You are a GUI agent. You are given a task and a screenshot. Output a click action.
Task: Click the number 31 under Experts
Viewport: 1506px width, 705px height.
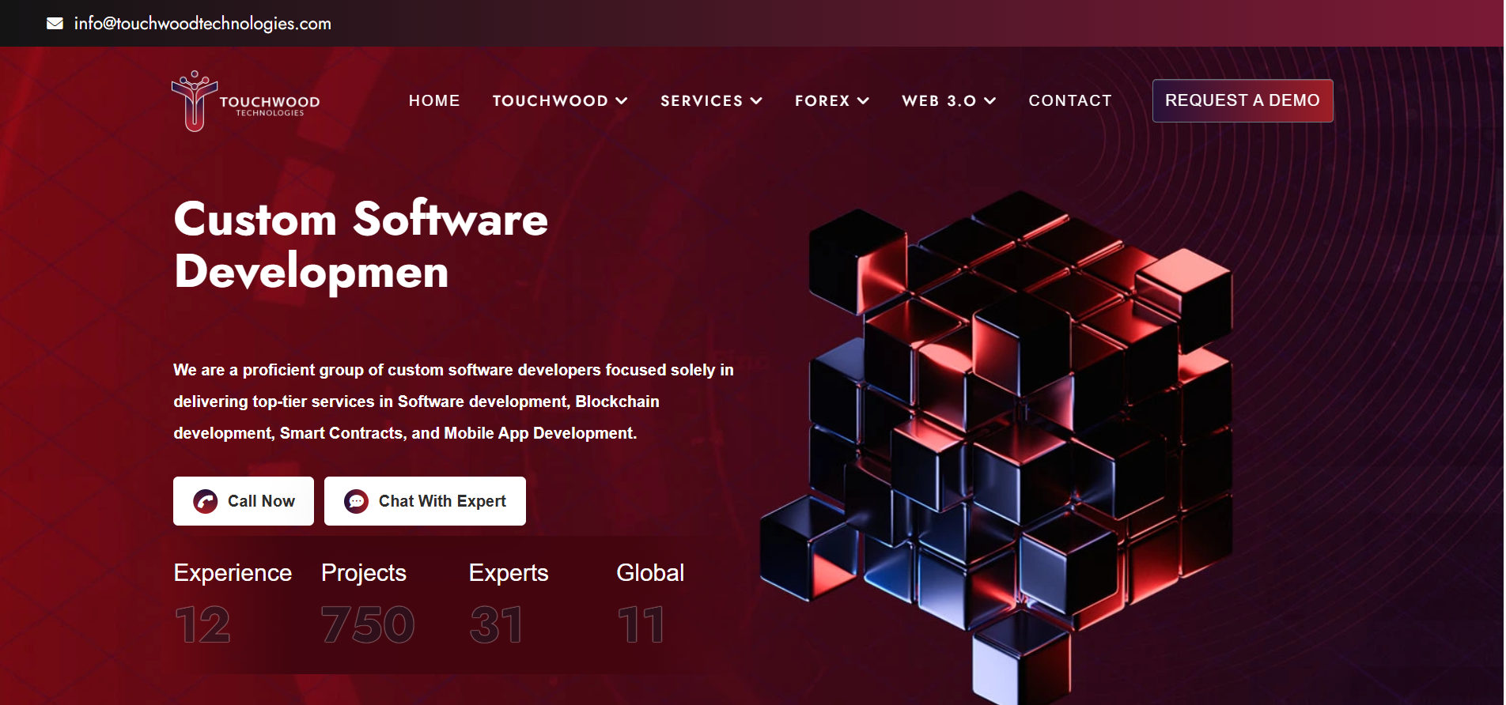[x=496, y=624]
